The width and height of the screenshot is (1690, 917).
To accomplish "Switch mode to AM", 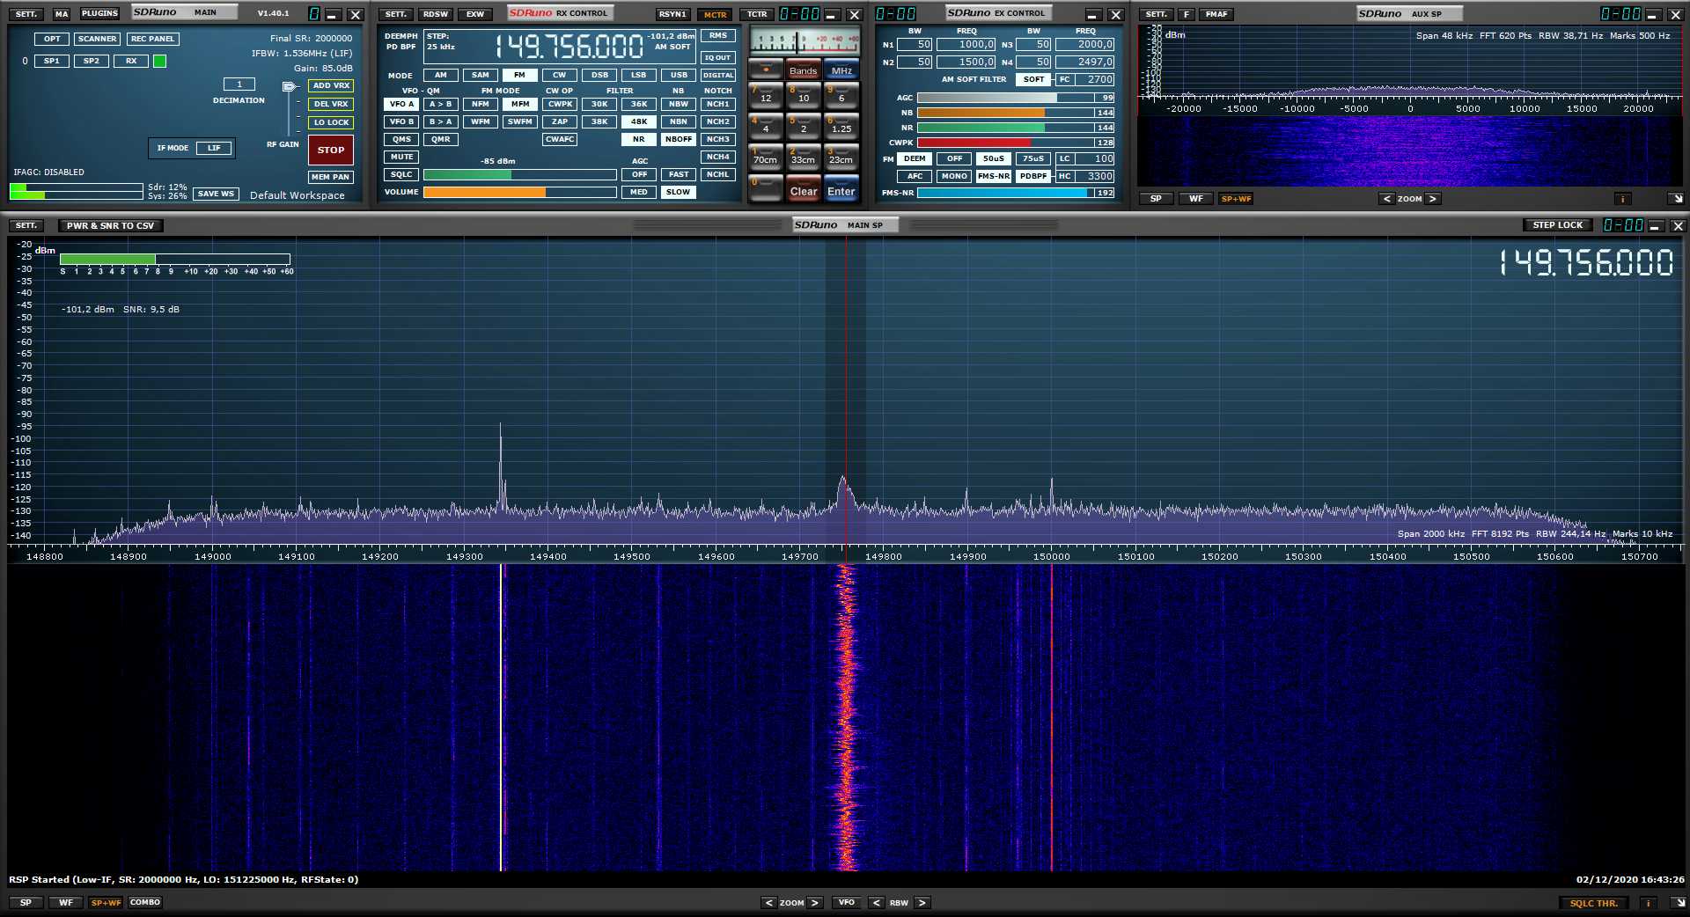I will (440, 75).
